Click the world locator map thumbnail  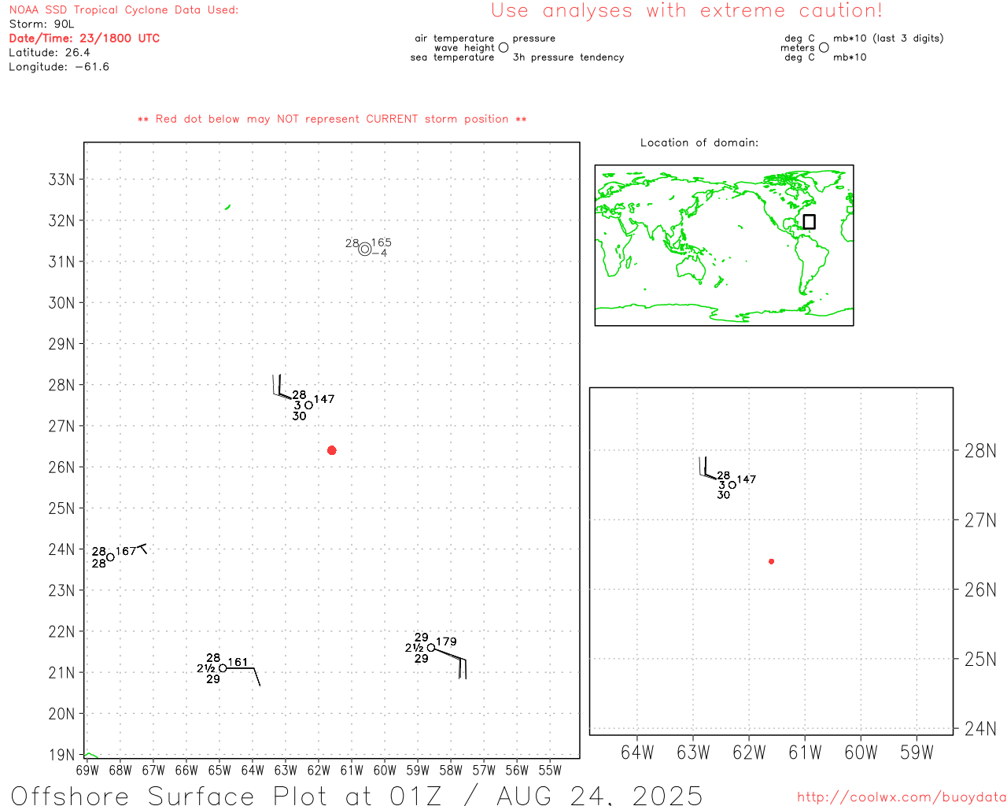(x=724, y=246)
